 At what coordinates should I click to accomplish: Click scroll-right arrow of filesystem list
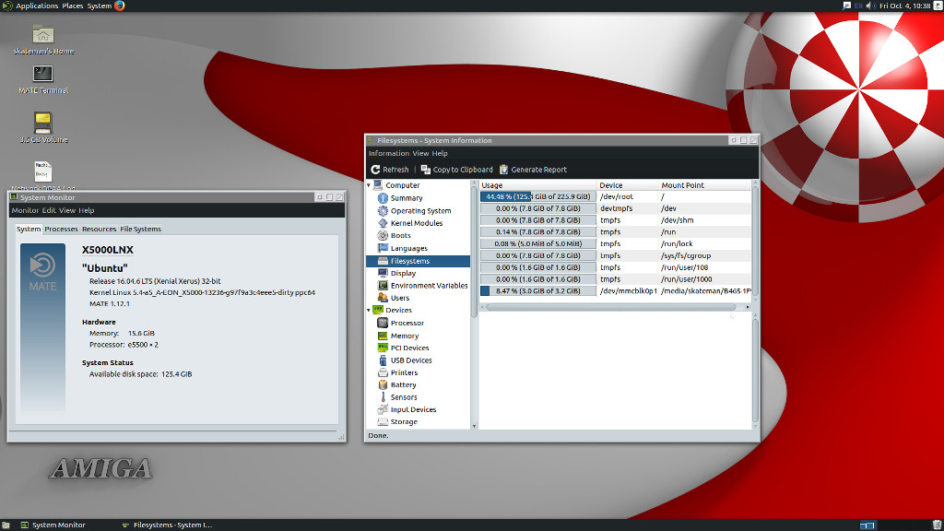click(x=748, y=307)
